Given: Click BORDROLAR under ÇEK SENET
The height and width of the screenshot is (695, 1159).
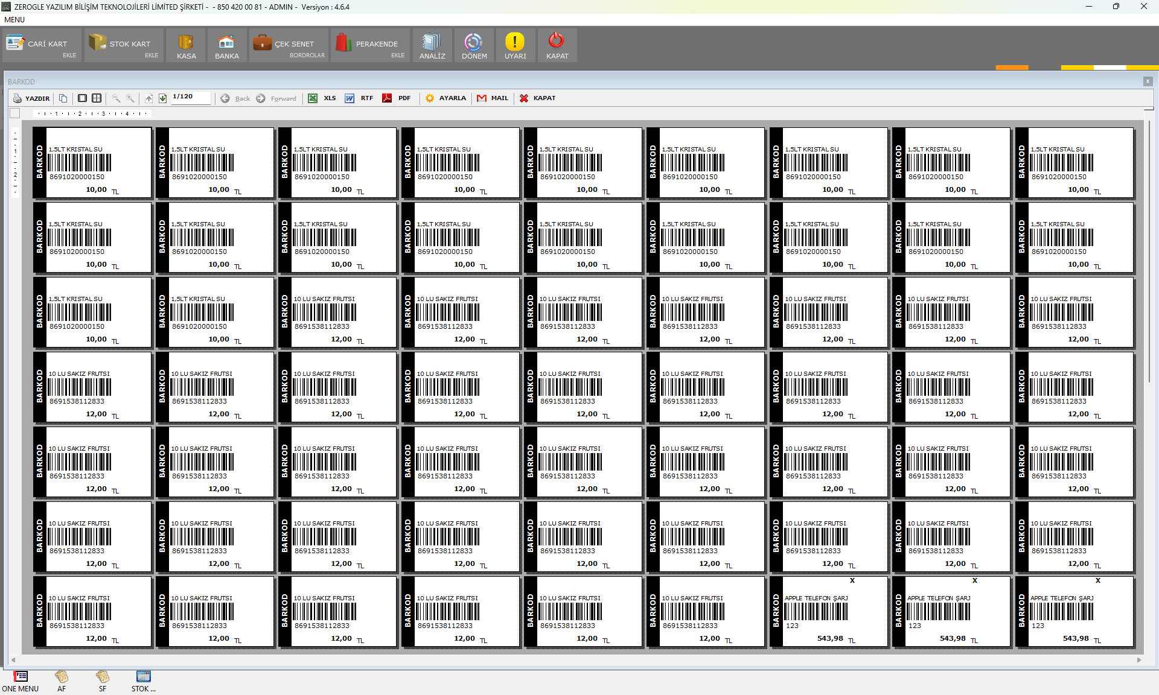Looking at the screenshot, I should (x=307, y=56).
